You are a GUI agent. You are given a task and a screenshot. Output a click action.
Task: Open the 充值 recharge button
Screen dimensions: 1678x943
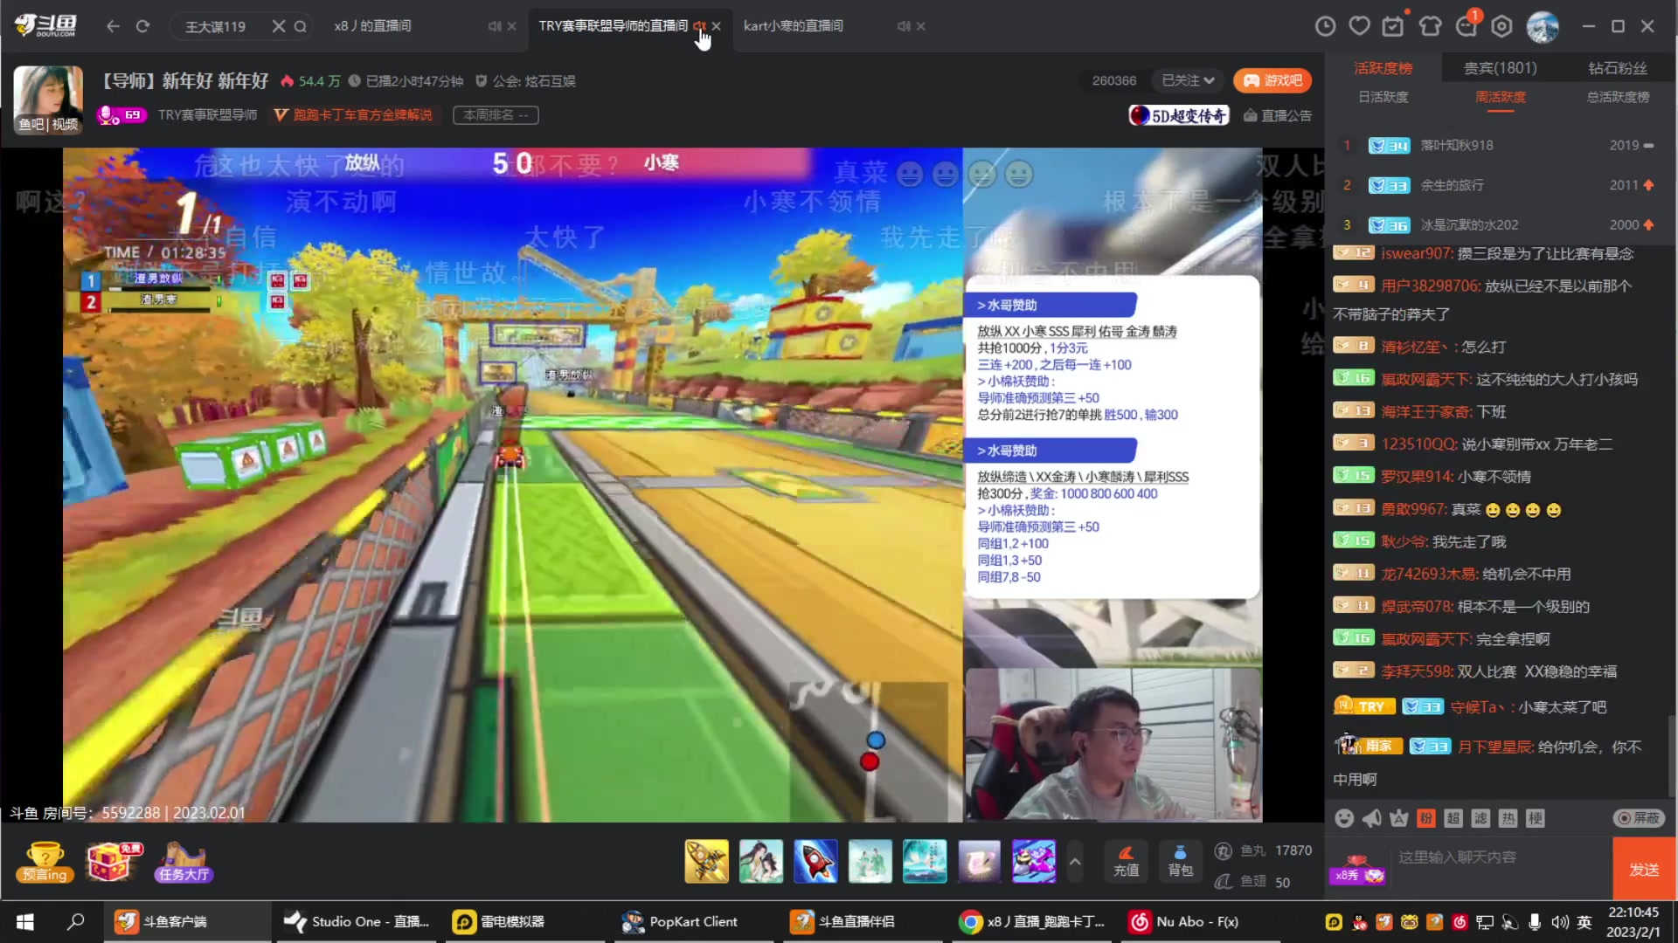click(1126, 861)
